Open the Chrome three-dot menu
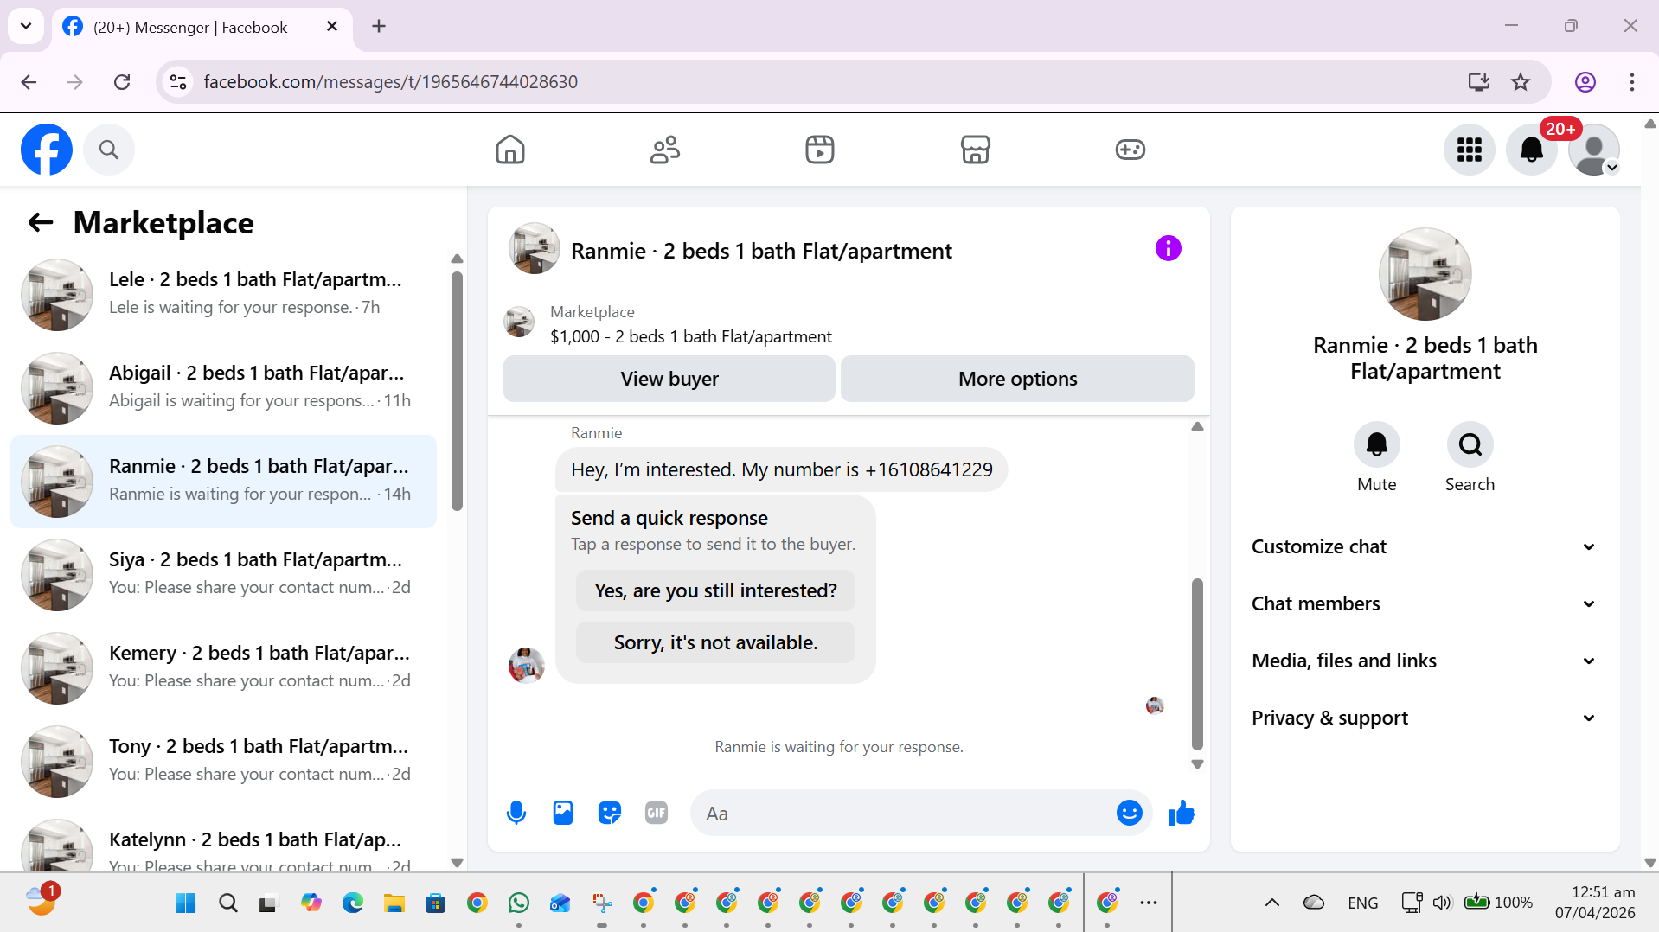Image resolution: width=1659 pixels, height=932 pixels. click(1632, 82)
